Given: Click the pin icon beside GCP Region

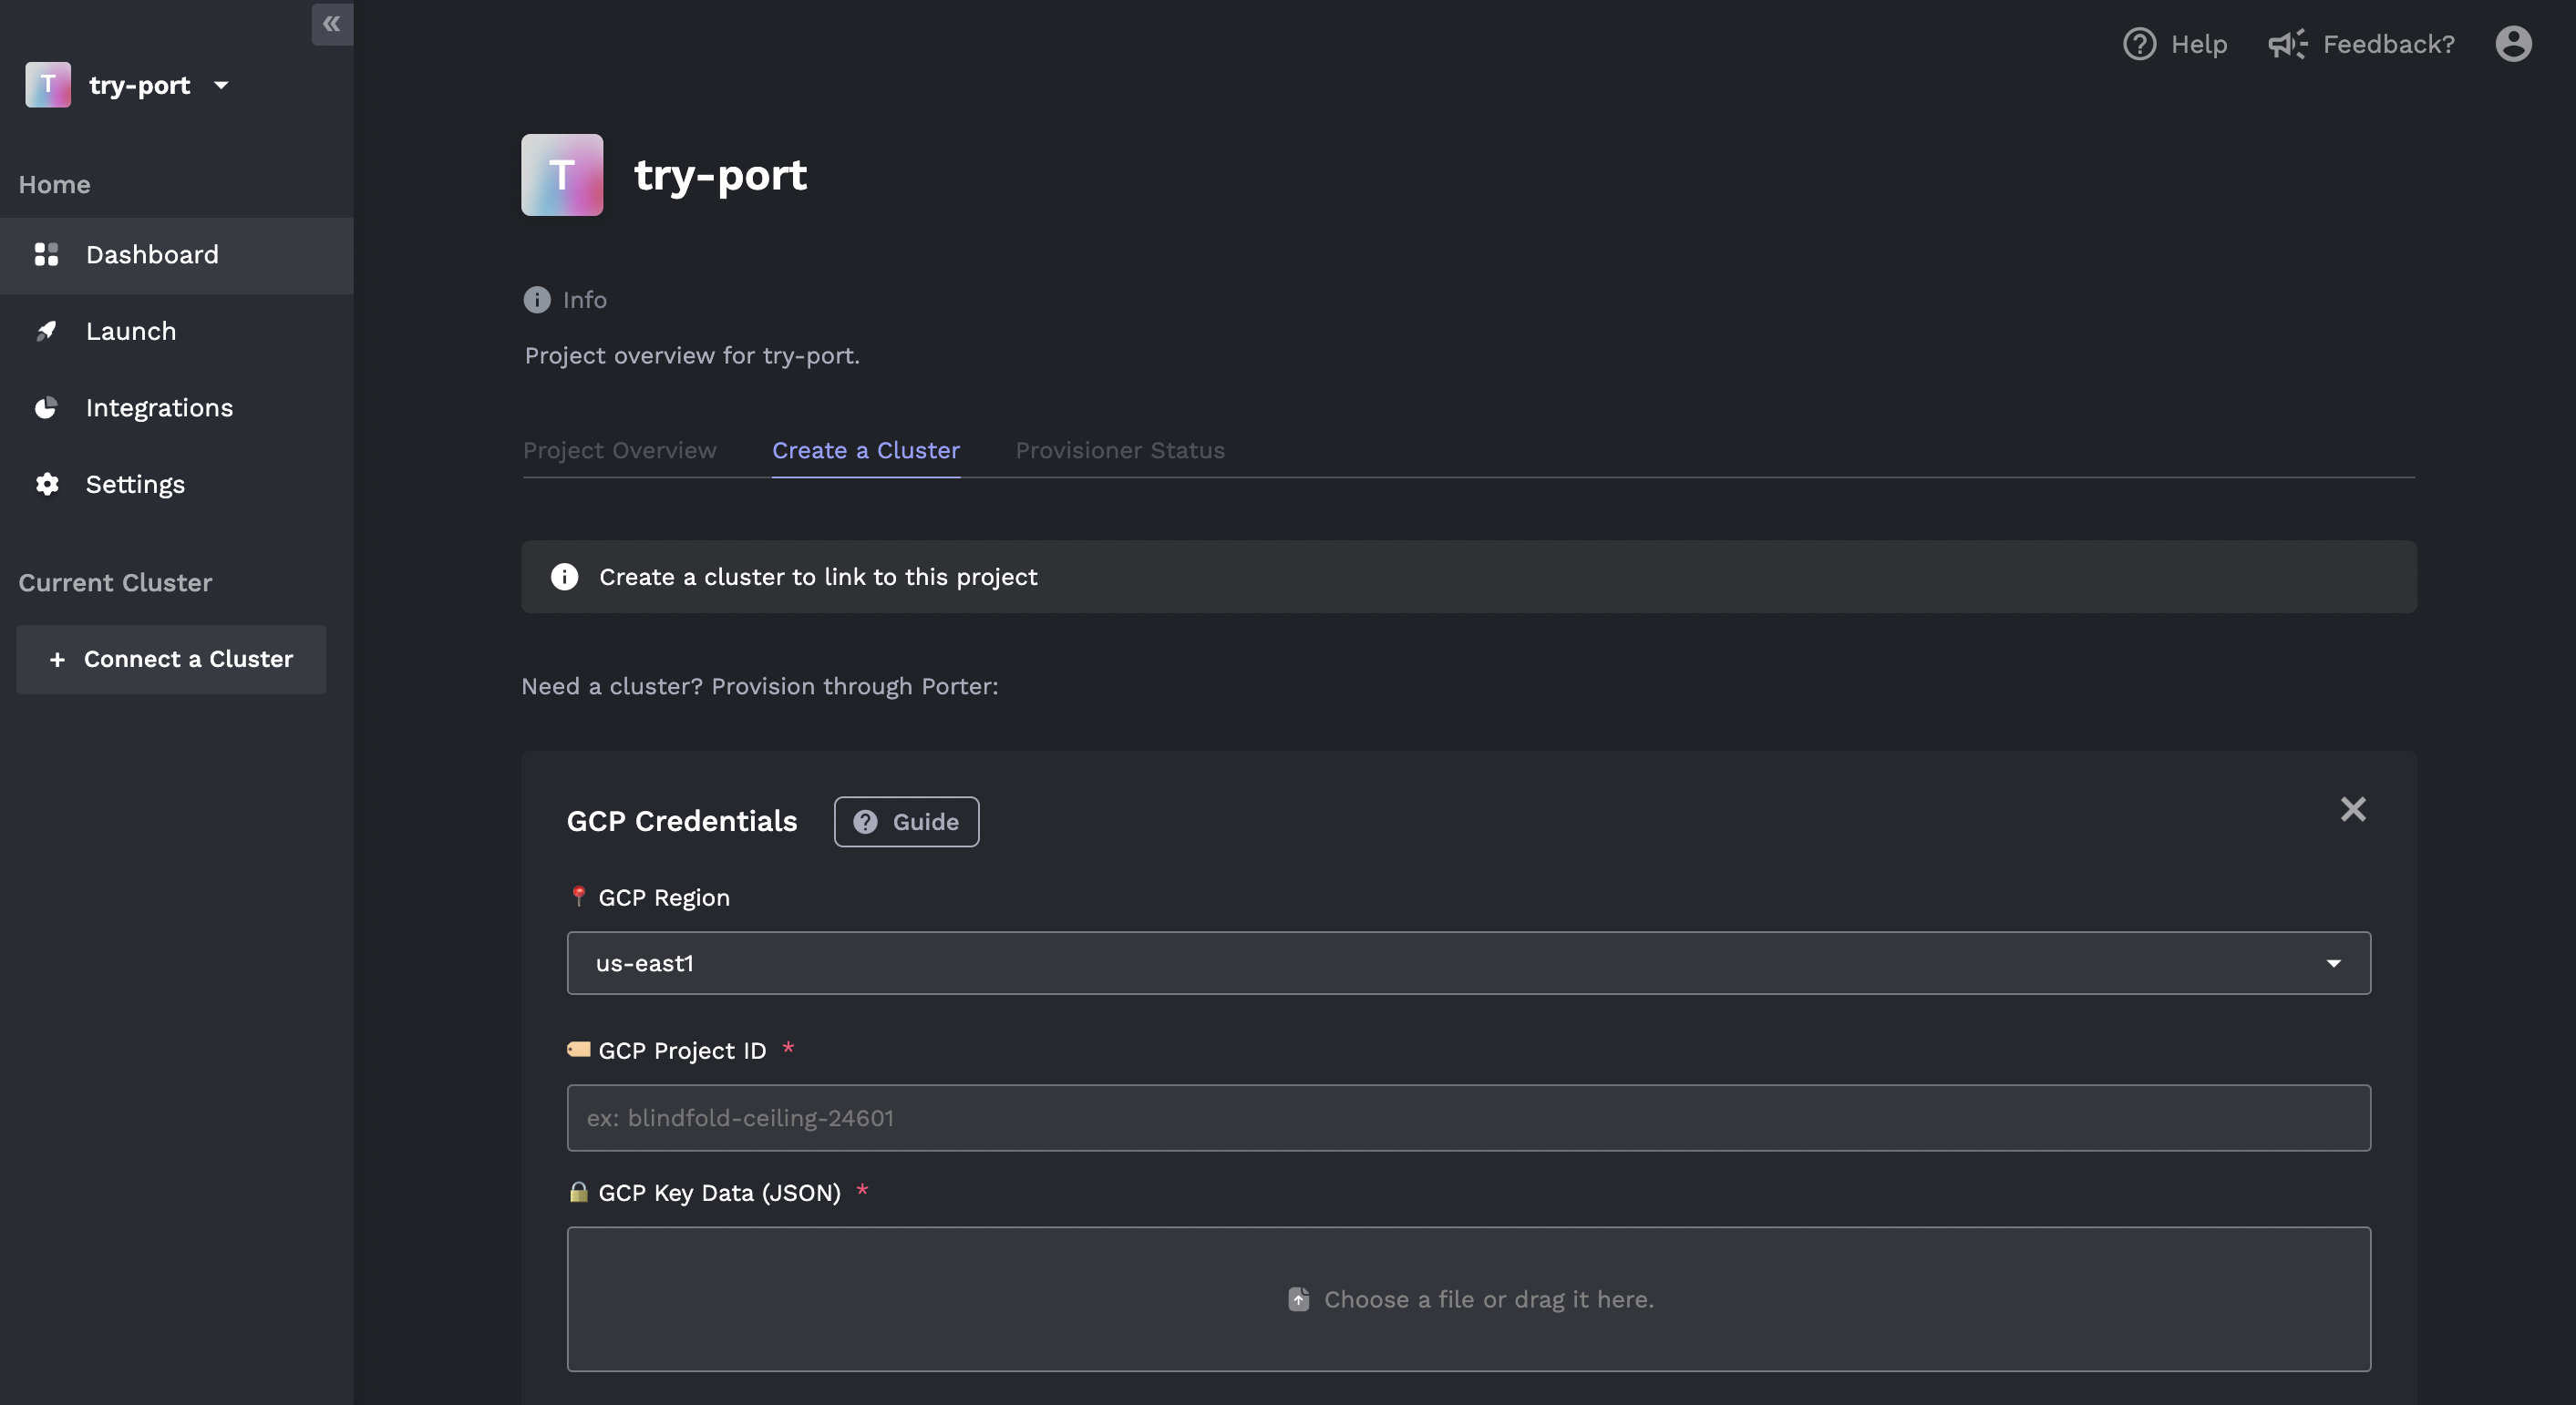Looking at the screenshot, I should [578, 897].
